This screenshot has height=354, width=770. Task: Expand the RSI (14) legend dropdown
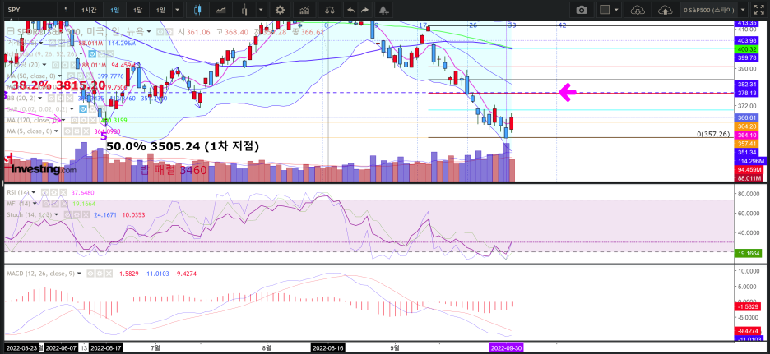(x=34, y=193)
